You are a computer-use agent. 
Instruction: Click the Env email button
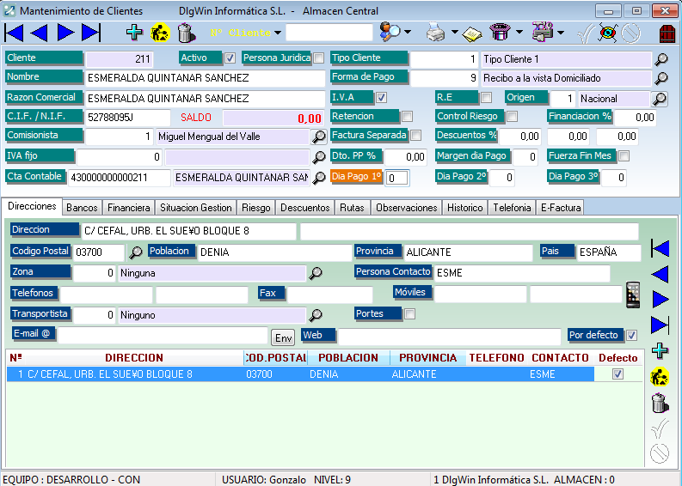[x=283, y=337]
